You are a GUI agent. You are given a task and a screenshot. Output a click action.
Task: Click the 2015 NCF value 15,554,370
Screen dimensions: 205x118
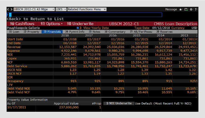click(139, 62)
